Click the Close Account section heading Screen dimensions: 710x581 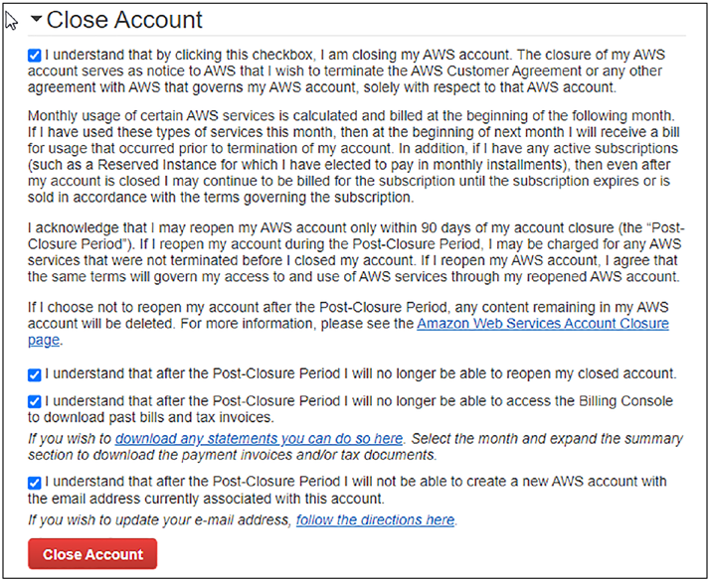pos(124,20)
